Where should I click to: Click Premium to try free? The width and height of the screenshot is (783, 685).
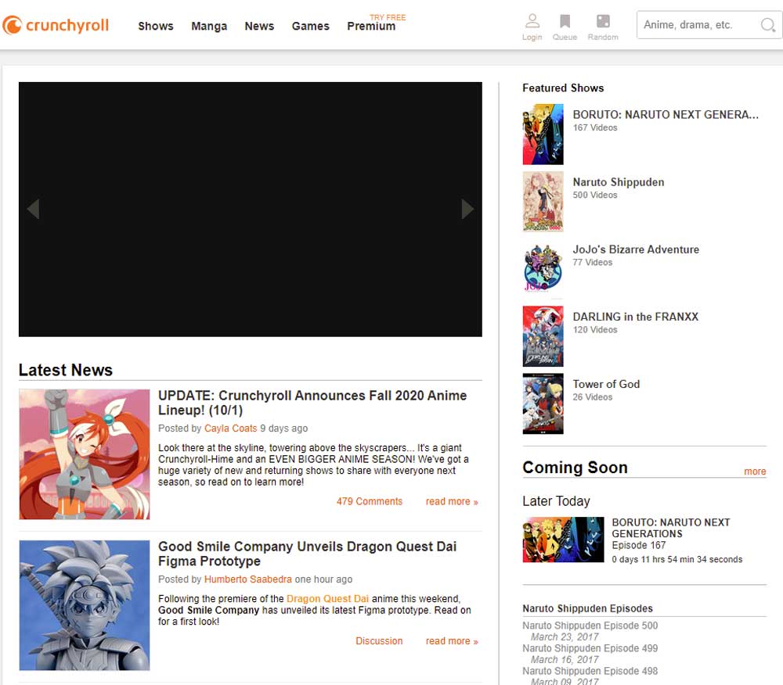click(x=371, y=26)
